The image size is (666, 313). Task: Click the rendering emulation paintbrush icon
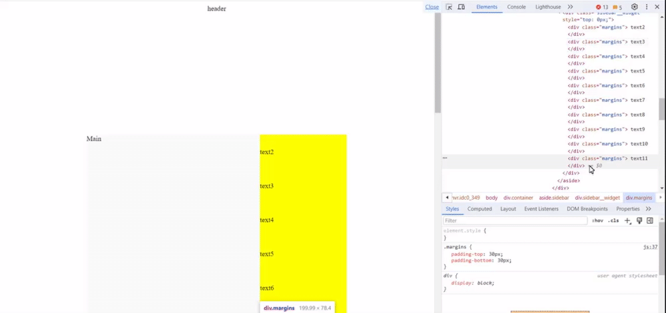[x=639, y=221]
